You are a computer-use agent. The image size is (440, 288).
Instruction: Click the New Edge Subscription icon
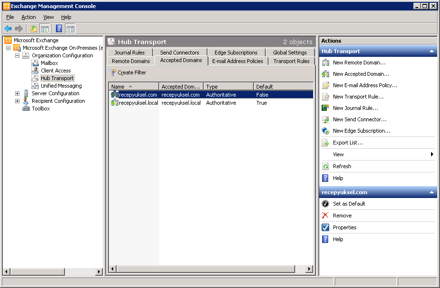tap(325, 131)
